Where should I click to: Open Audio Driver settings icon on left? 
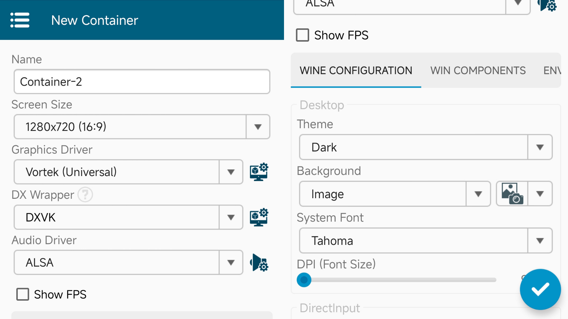(x=259, y=263)
